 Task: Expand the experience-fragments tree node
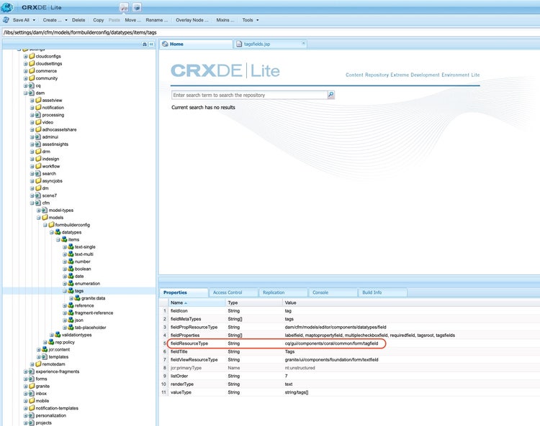point(25,371)
